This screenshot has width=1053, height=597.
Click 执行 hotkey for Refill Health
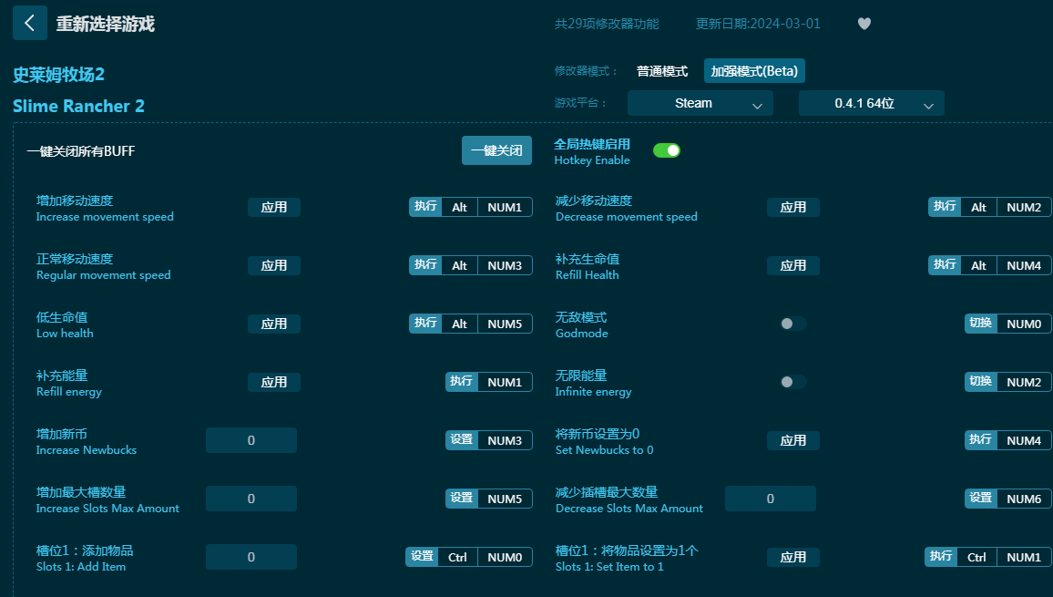945,265
